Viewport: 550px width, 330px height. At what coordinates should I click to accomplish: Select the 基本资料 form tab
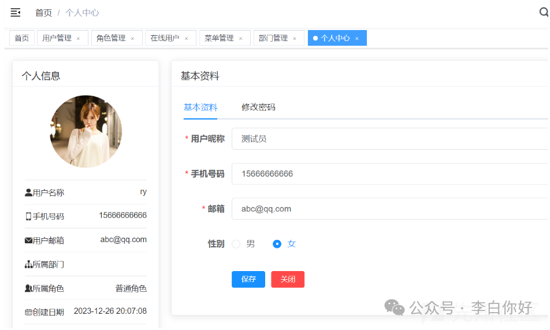(200, 107)
